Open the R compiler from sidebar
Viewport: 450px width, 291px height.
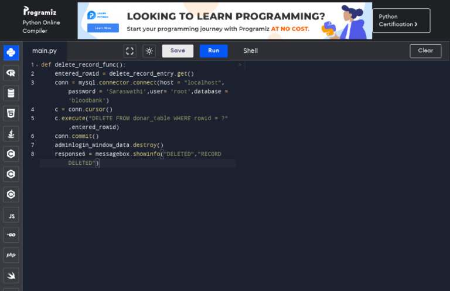click(x=11, y=73)
